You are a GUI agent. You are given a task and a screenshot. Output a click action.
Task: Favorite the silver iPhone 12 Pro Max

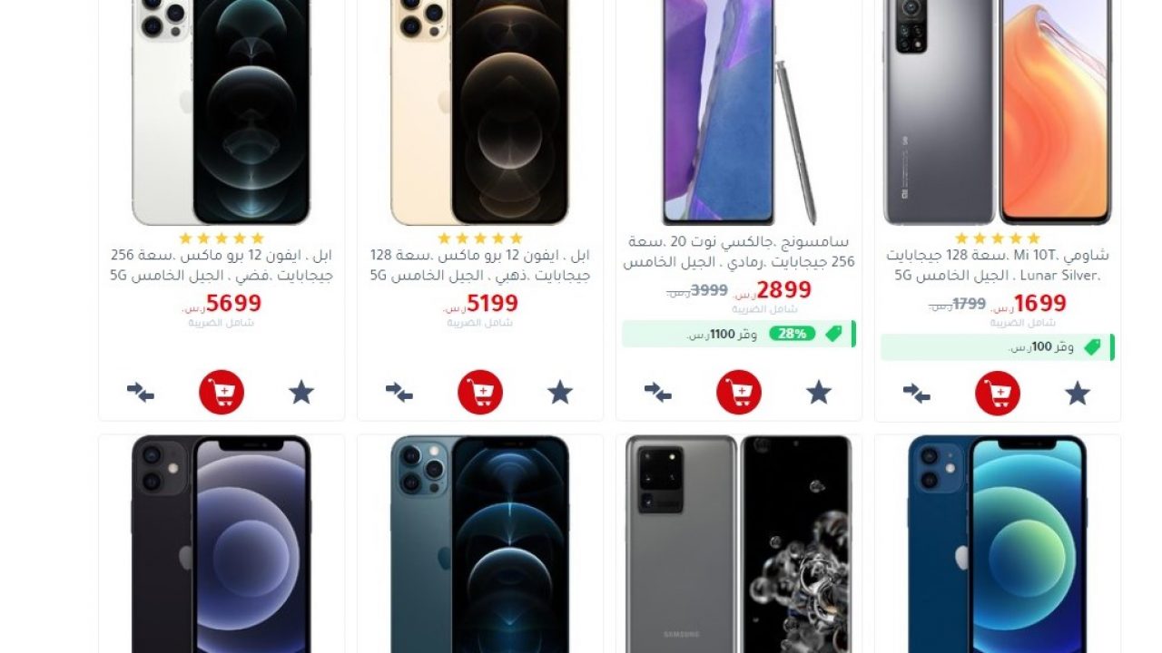click(301, 393)
